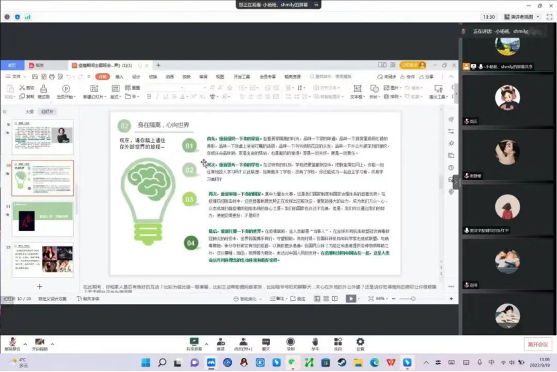Image resolution: width=557 pixels, height=372 pixels.
Task: Expand microphone options arrow
Action: [24, 343]
